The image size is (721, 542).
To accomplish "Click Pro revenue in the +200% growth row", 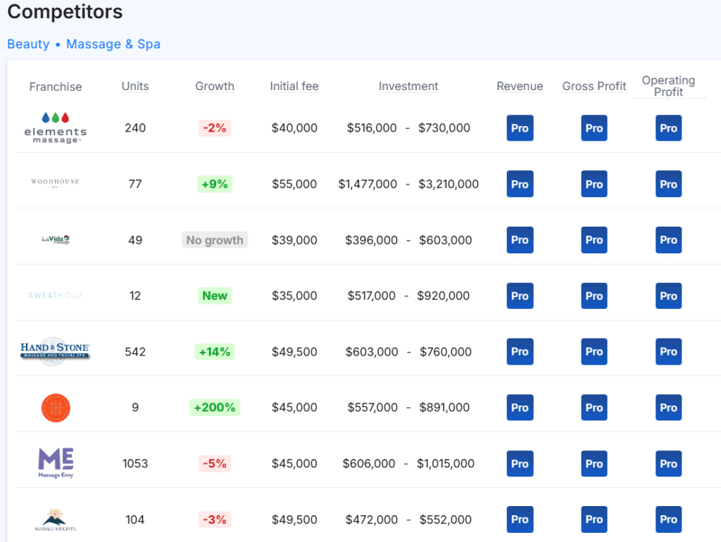I will pyautogui.click(x=520, y=408).
